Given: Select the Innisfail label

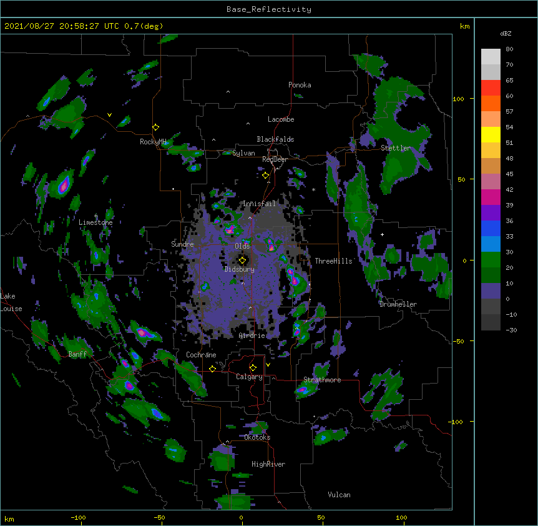Looking at the screenshot, I should point(259,204).
